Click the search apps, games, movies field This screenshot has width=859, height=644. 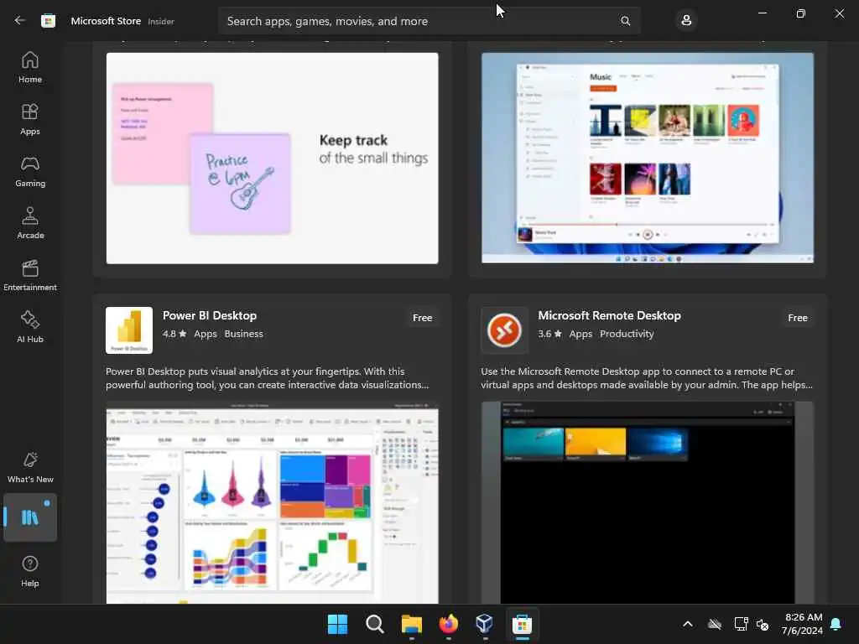(x=429, y=21)
